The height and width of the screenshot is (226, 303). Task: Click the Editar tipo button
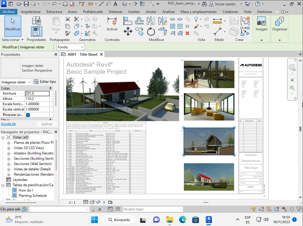pyautogui.click(x=45, y=82)
